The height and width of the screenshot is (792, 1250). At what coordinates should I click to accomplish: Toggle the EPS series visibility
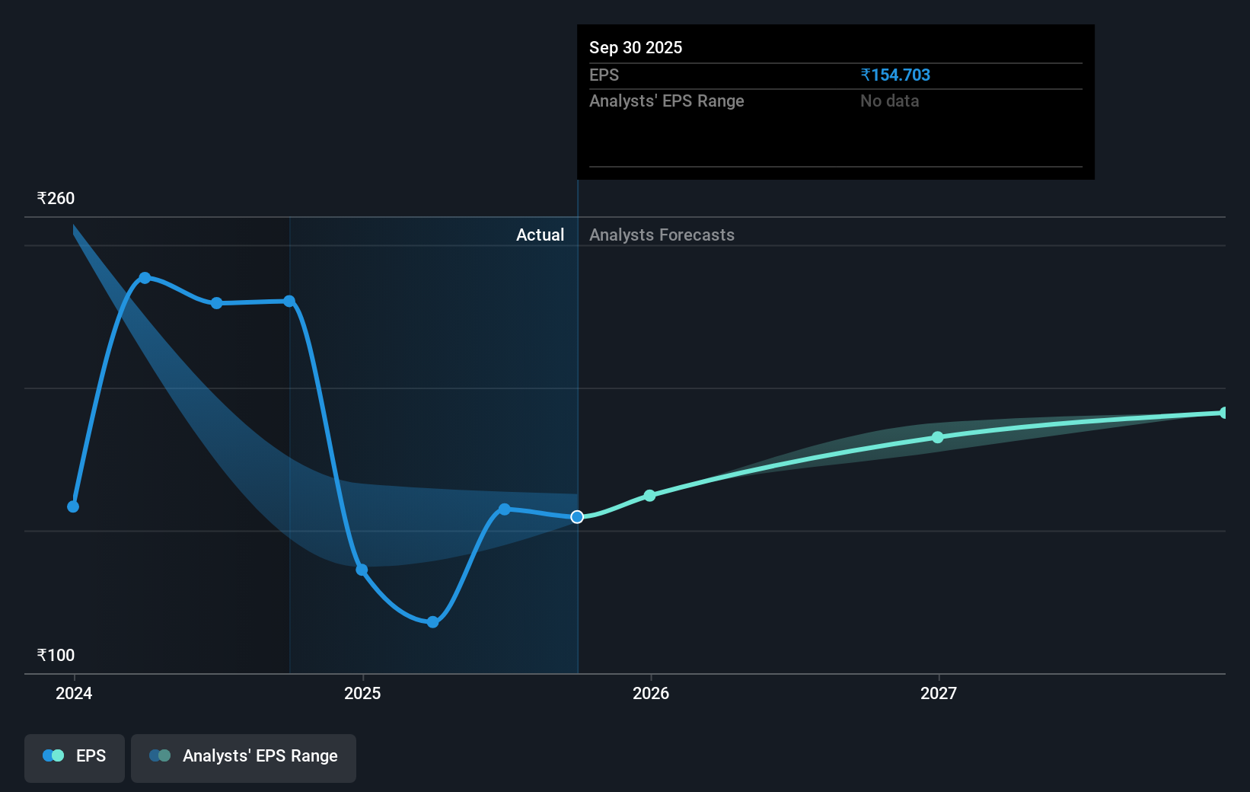[x=74, y=758]
